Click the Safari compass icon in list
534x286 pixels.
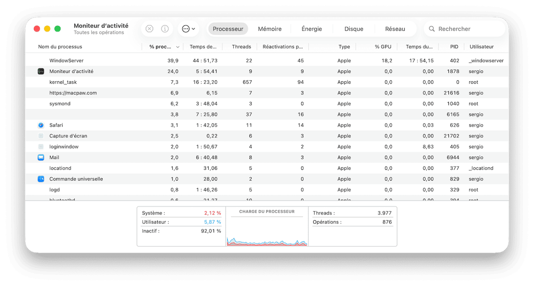(41, 125)
